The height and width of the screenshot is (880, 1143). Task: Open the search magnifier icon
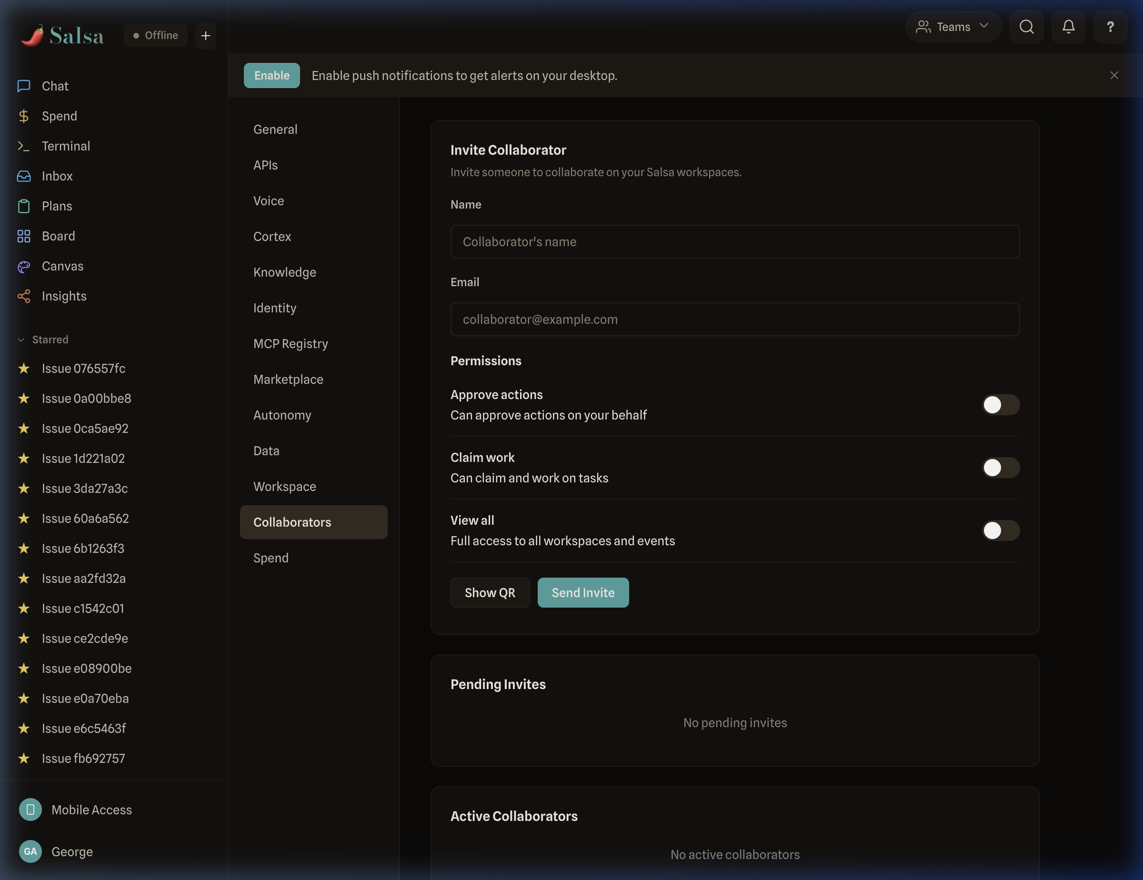click(x=1026, y=27)
